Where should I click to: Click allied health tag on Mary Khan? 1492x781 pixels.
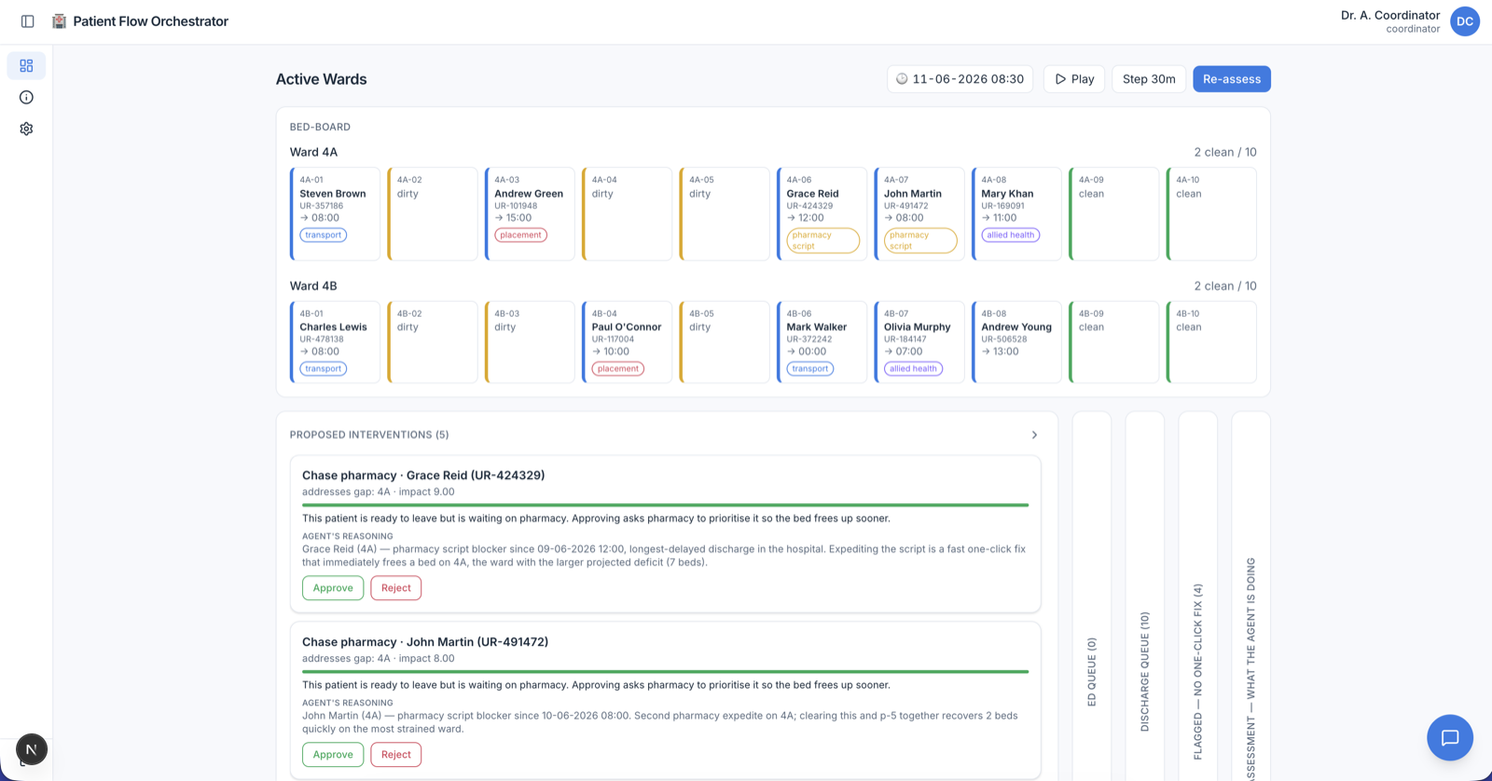pos(1011,235)
